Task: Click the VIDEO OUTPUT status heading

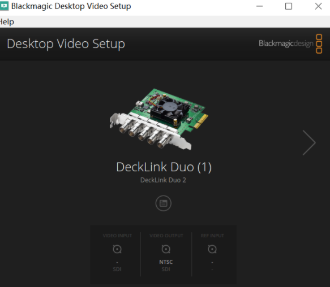Action: (x=166, y=236)
